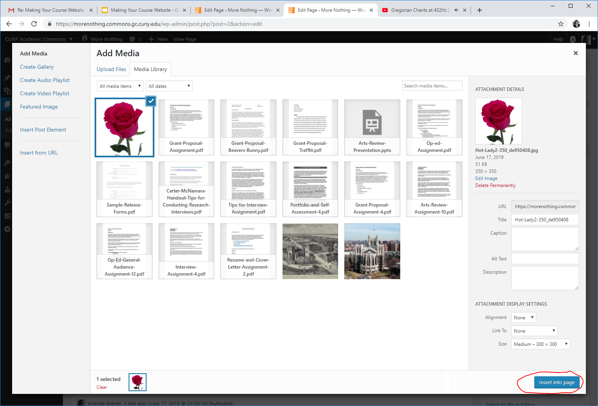Change the Size Medium 300 × 300 dropdown

point(540,344)
